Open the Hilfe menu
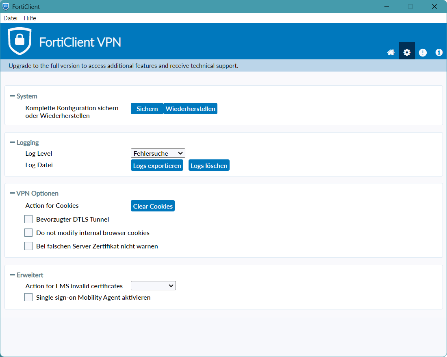Image resolution: width=447 pixels, height=357 pixels. (30, 18)
